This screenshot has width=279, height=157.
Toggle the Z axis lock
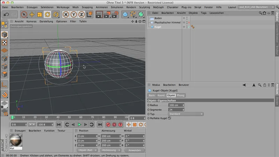tap(81, 14)
